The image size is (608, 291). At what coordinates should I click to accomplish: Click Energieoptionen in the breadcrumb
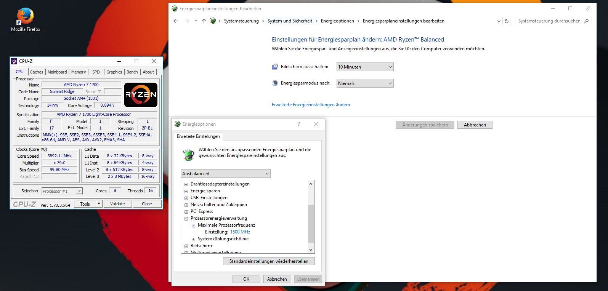click(x=337, y=21)
